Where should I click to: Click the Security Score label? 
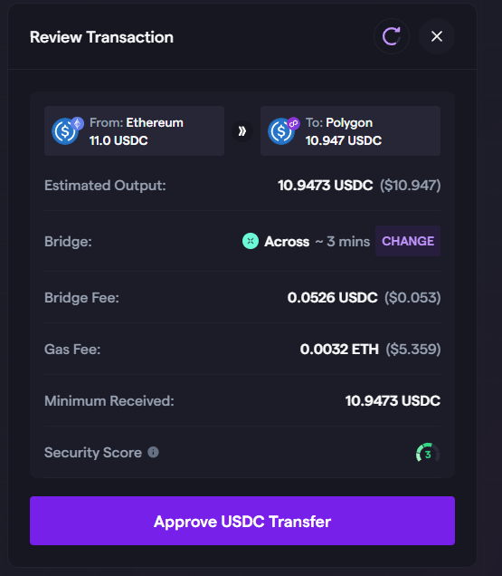click(x=93, y=453)
